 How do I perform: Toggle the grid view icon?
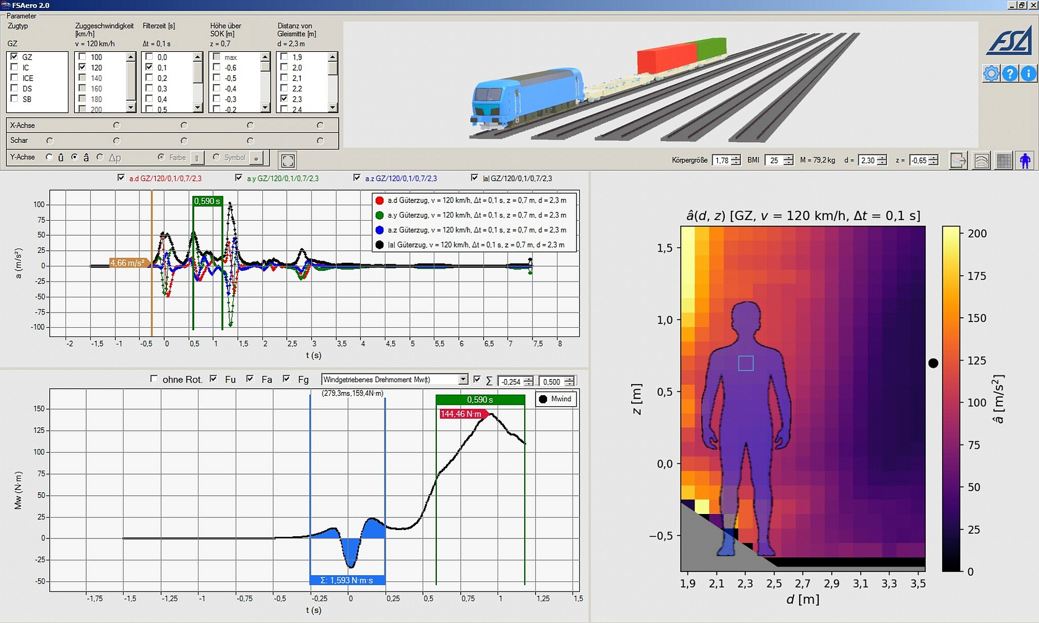(x=1004, y=160)
